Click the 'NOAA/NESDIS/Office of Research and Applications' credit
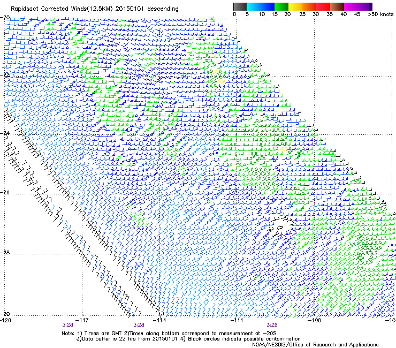This screenshot has height=348, width=396. 315,345
